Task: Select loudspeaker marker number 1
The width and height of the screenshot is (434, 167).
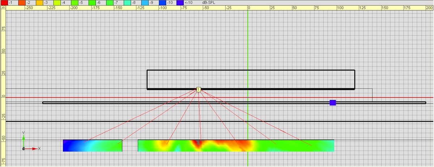Action: point(199,90)
